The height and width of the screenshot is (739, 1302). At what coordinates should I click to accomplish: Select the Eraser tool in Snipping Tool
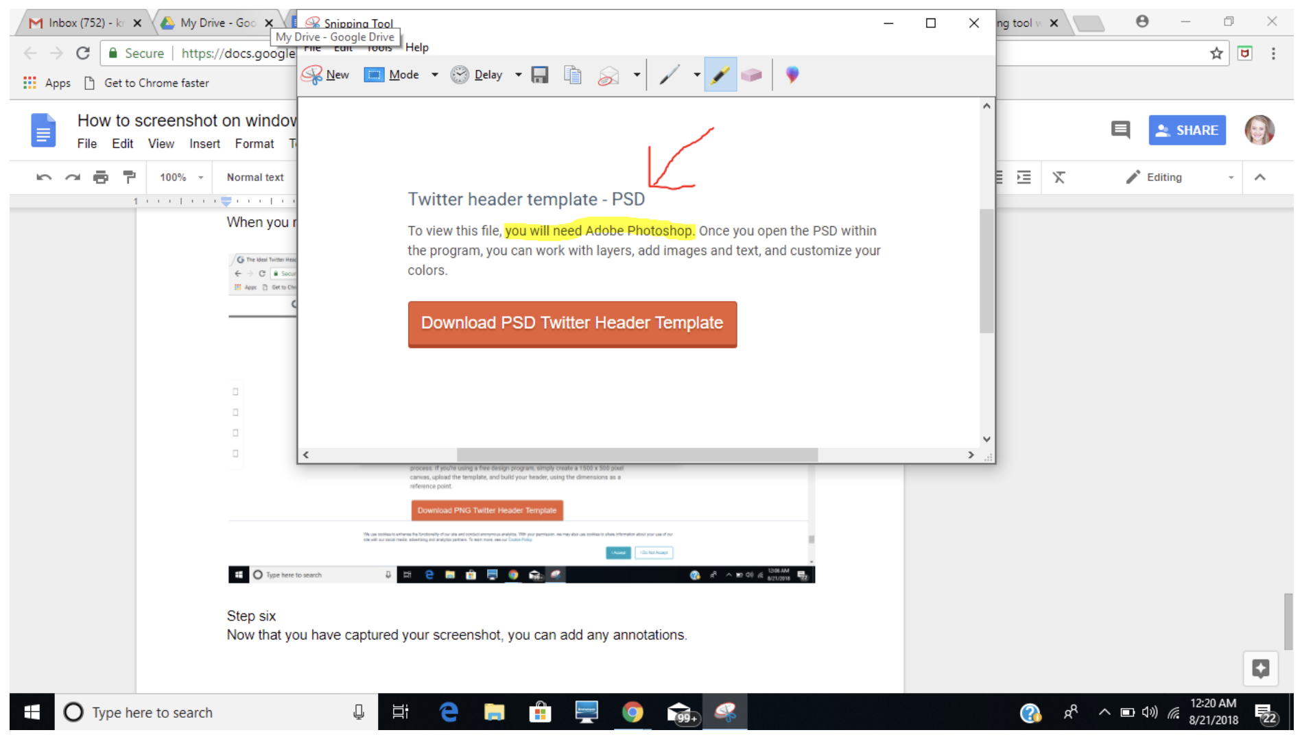(752, 75)
